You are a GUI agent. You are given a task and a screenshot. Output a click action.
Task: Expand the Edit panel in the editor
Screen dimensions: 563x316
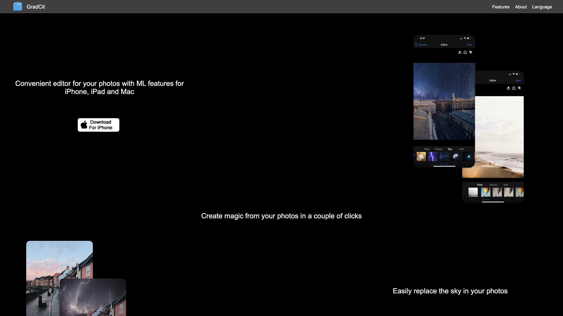click(462, 149)
